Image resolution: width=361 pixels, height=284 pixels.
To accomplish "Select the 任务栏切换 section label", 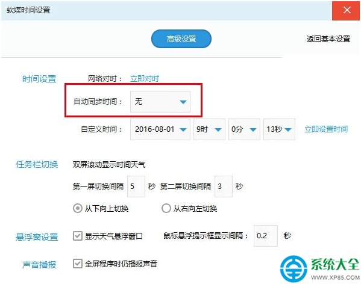I will pos(37,164).
